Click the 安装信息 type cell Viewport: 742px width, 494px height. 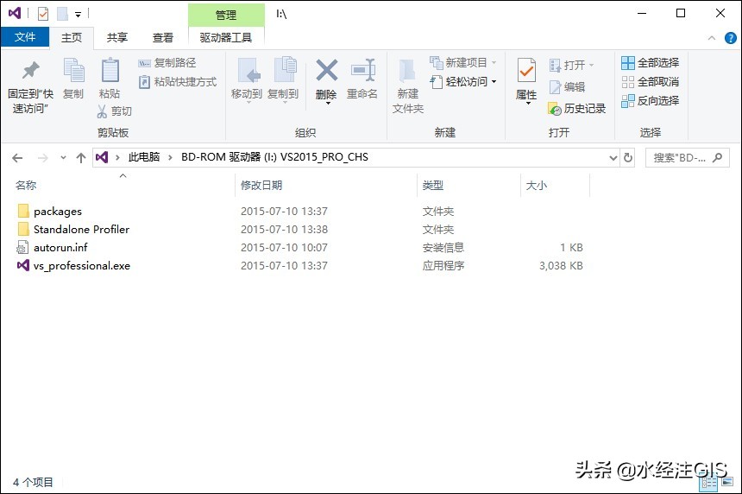(443, 248)
